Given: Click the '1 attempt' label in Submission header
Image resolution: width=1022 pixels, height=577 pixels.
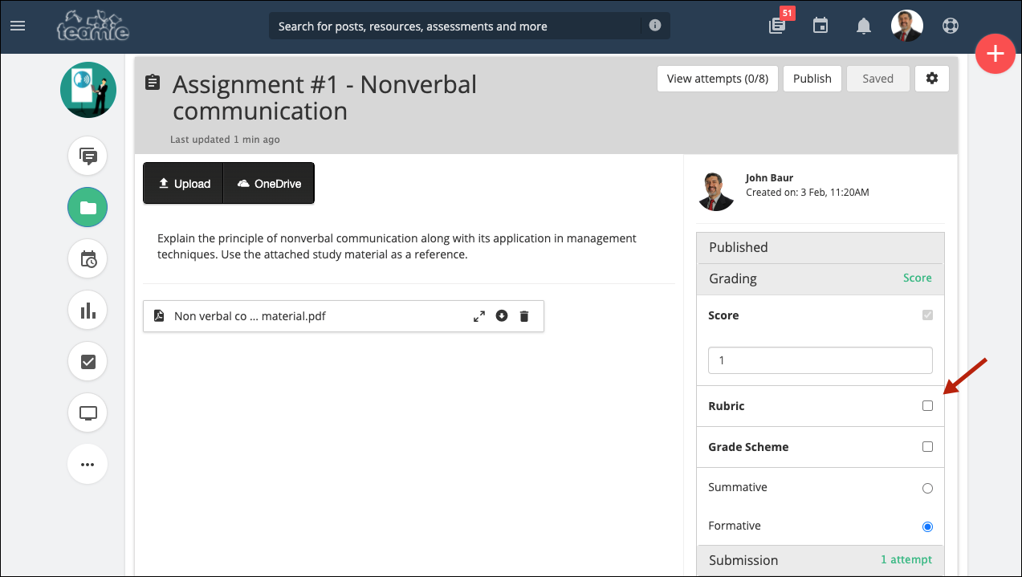Looking at the screenshot, I should 906,559.
